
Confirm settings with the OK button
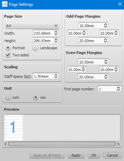click(94, 155)
